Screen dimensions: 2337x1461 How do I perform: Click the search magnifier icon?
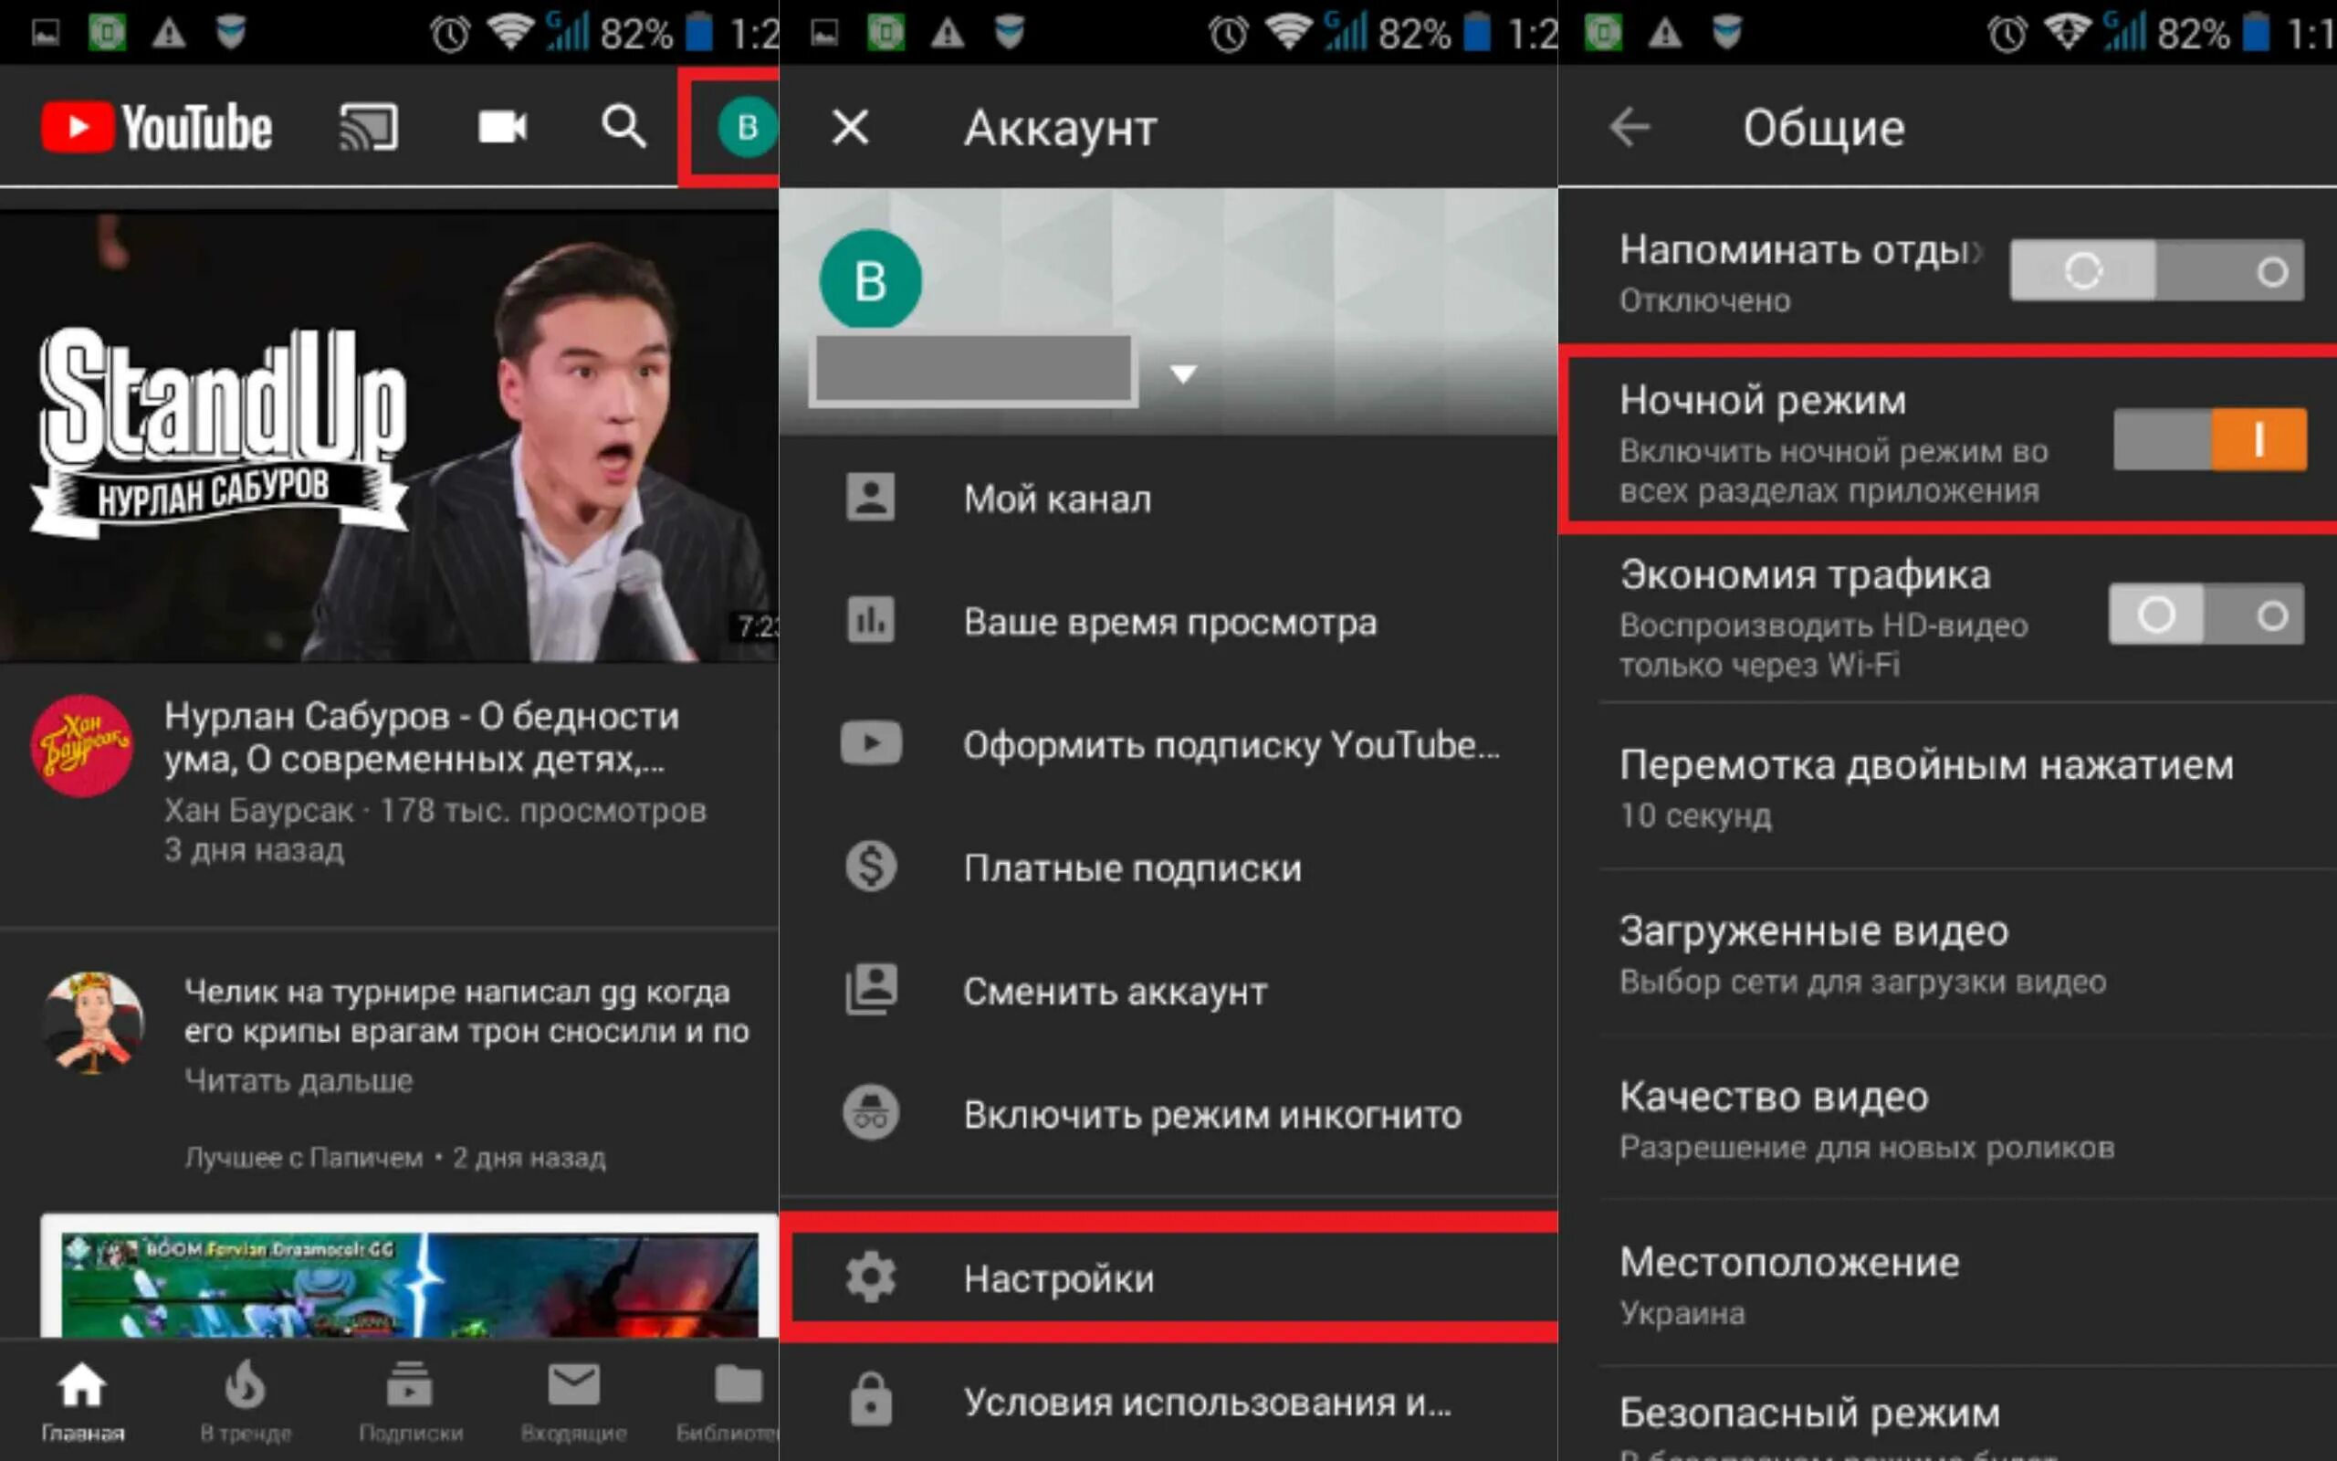tap(623, 127)
